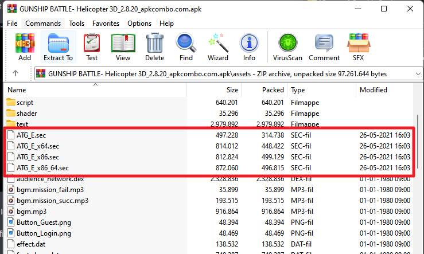Sort by Packed column header

point(264,90)
